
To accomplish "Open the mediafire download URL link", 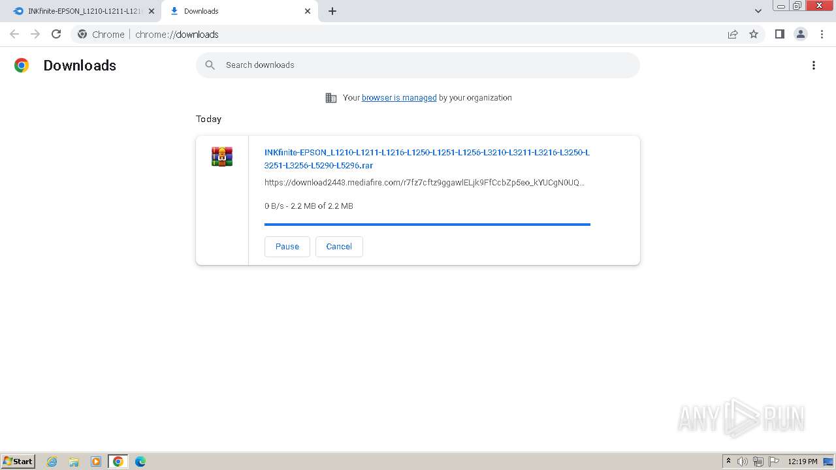I will (425, 183).
